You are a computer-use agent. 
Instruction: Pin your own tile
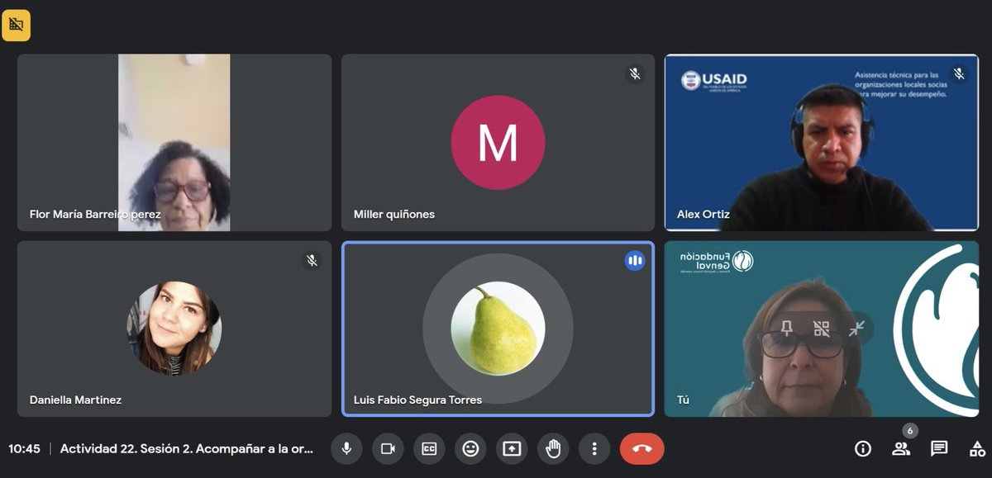[786, 329]
